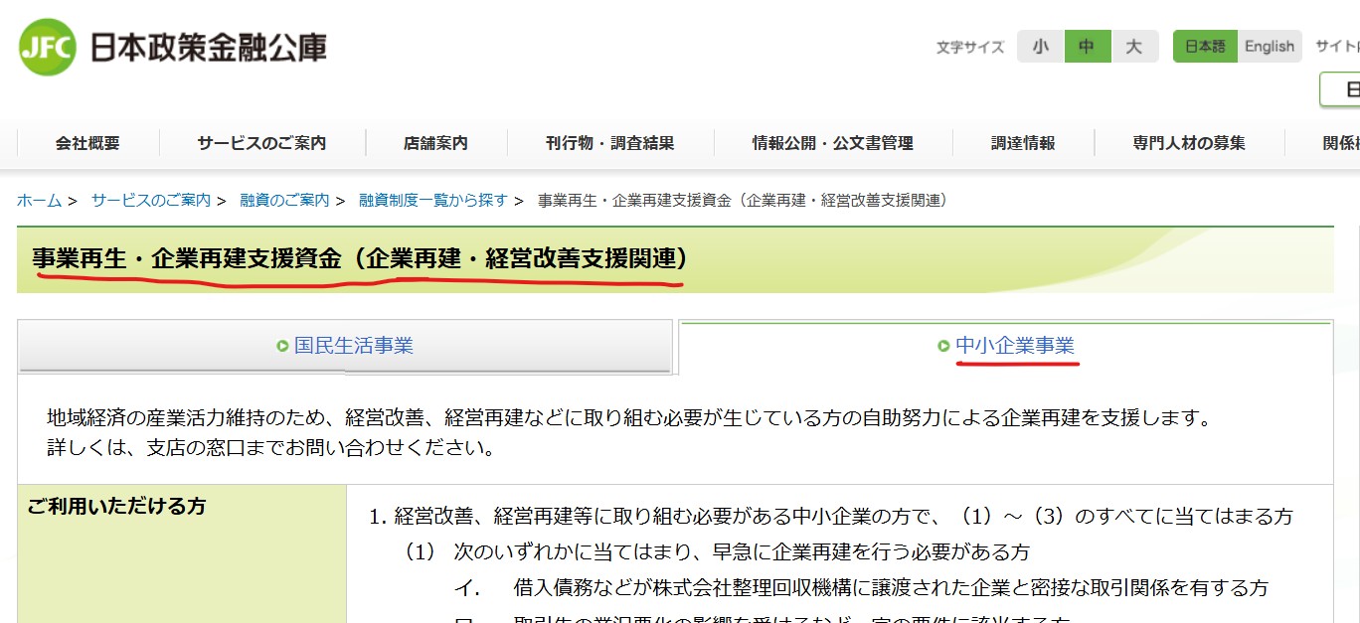
Task: Click the green arrow beside 中小企業事業
Action: [x=943, y=347]
